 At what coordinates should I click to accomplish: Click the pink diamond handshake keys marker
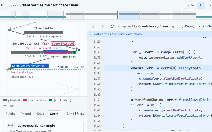[x=8, y=70]
